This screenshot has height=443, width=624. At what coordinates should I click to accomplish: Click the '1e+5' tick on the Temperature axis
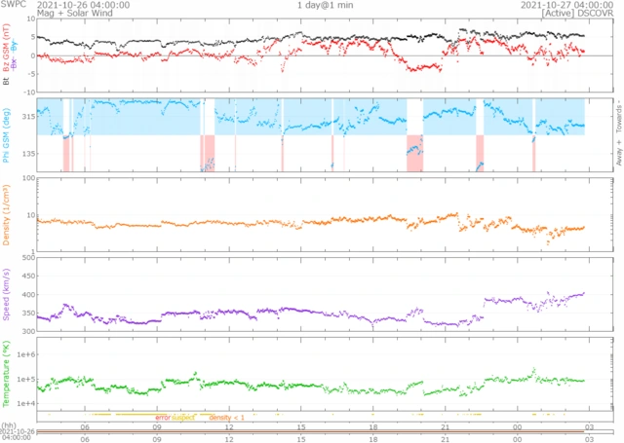(x=26, y=380)
